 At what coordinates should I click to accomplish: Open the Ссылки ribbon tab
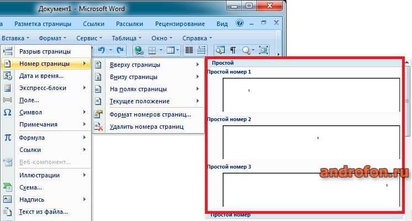93,24
